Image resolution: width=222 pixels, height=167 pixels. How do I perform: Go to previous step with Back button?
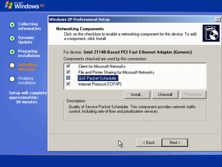149,142
